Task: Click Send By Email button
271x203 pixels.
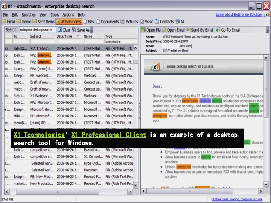Action: click(x=200, y=30)
